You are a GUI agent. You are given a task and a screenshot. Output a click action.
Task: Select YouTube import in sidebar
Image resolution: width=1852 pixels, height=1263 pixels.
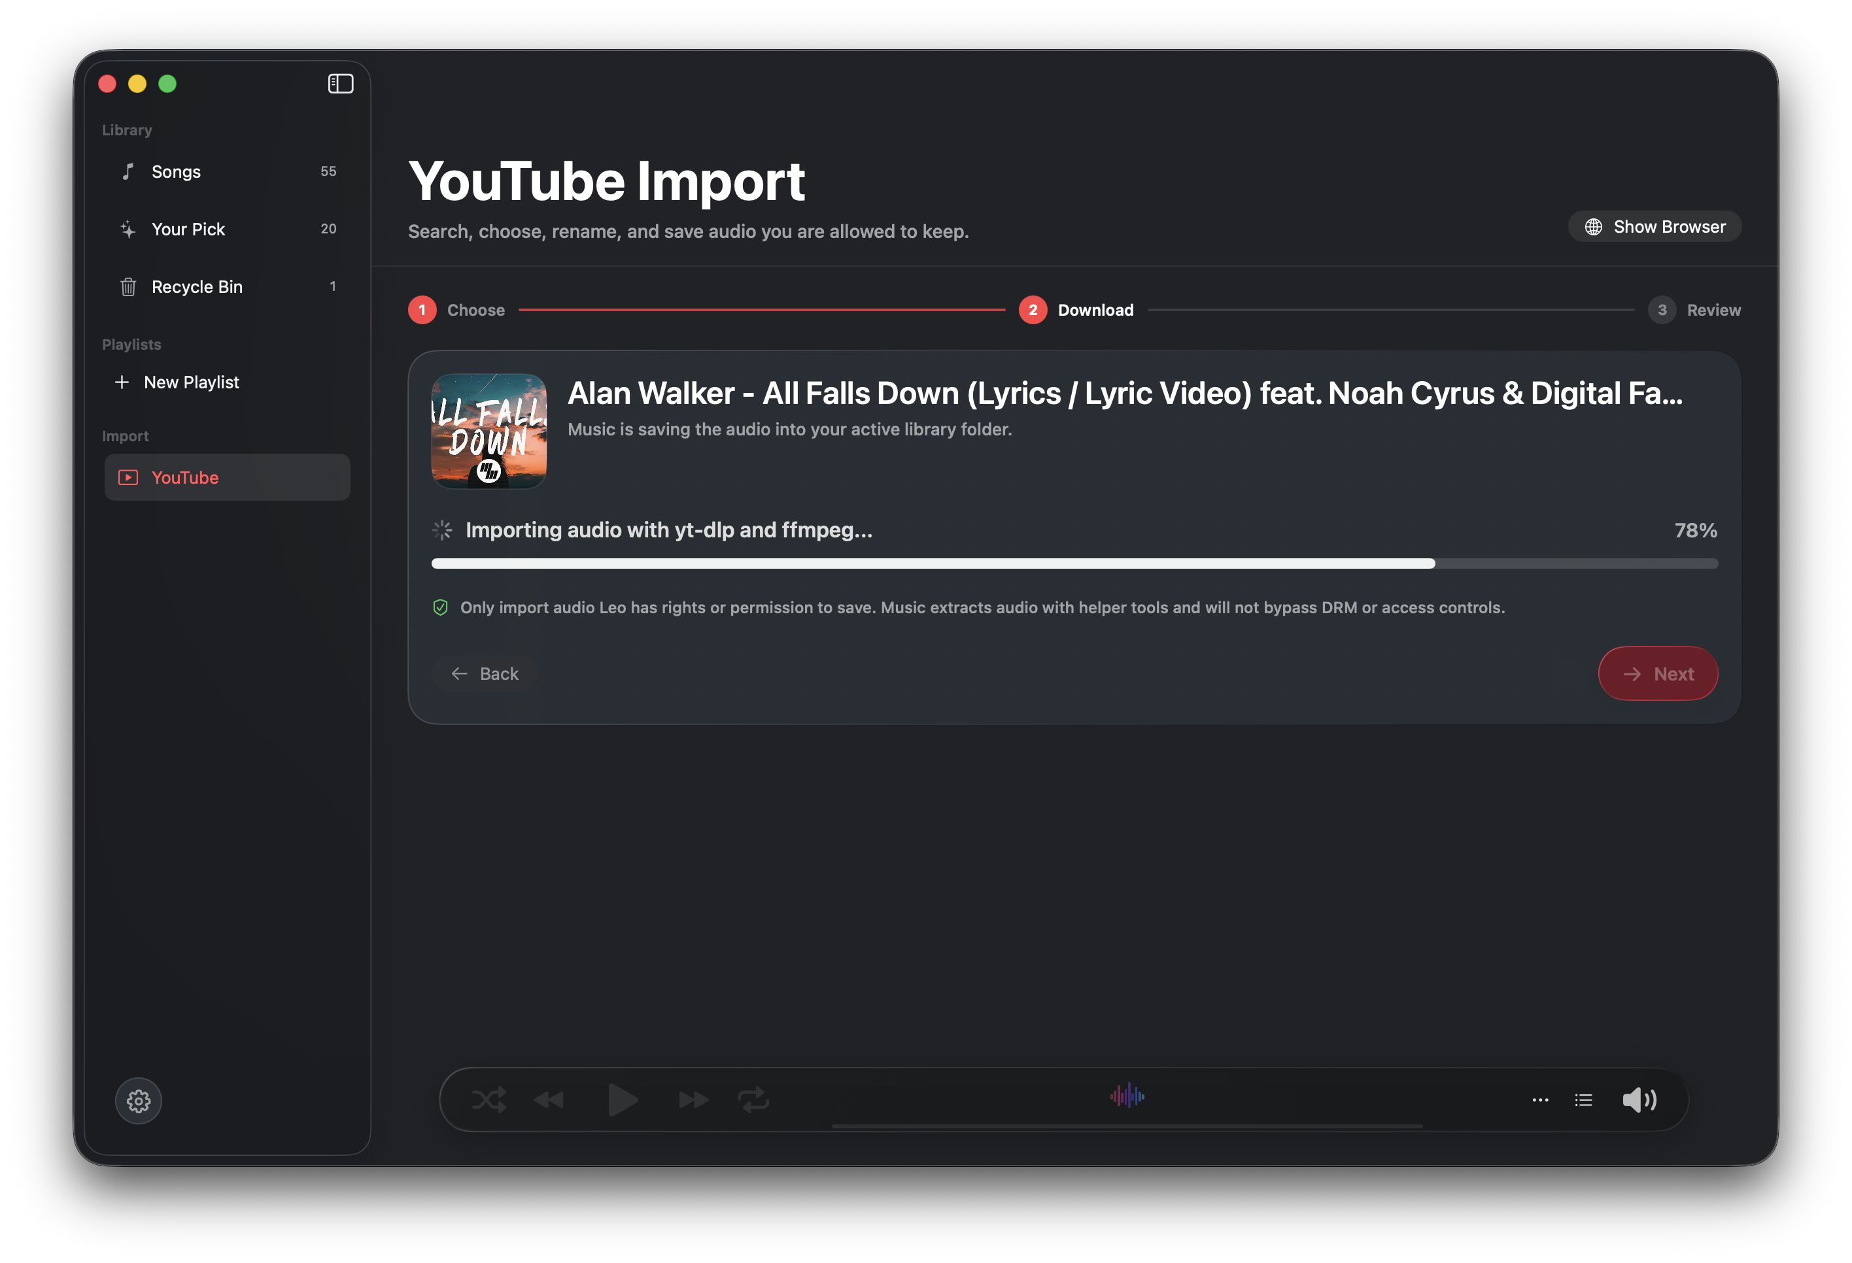(x=227, y=477)
